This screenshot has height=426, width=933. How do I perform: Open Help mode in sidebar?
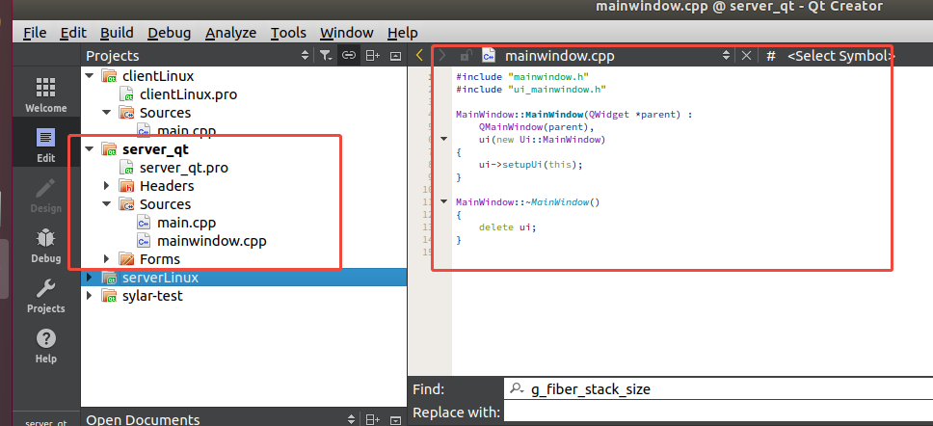pos(46,345)
